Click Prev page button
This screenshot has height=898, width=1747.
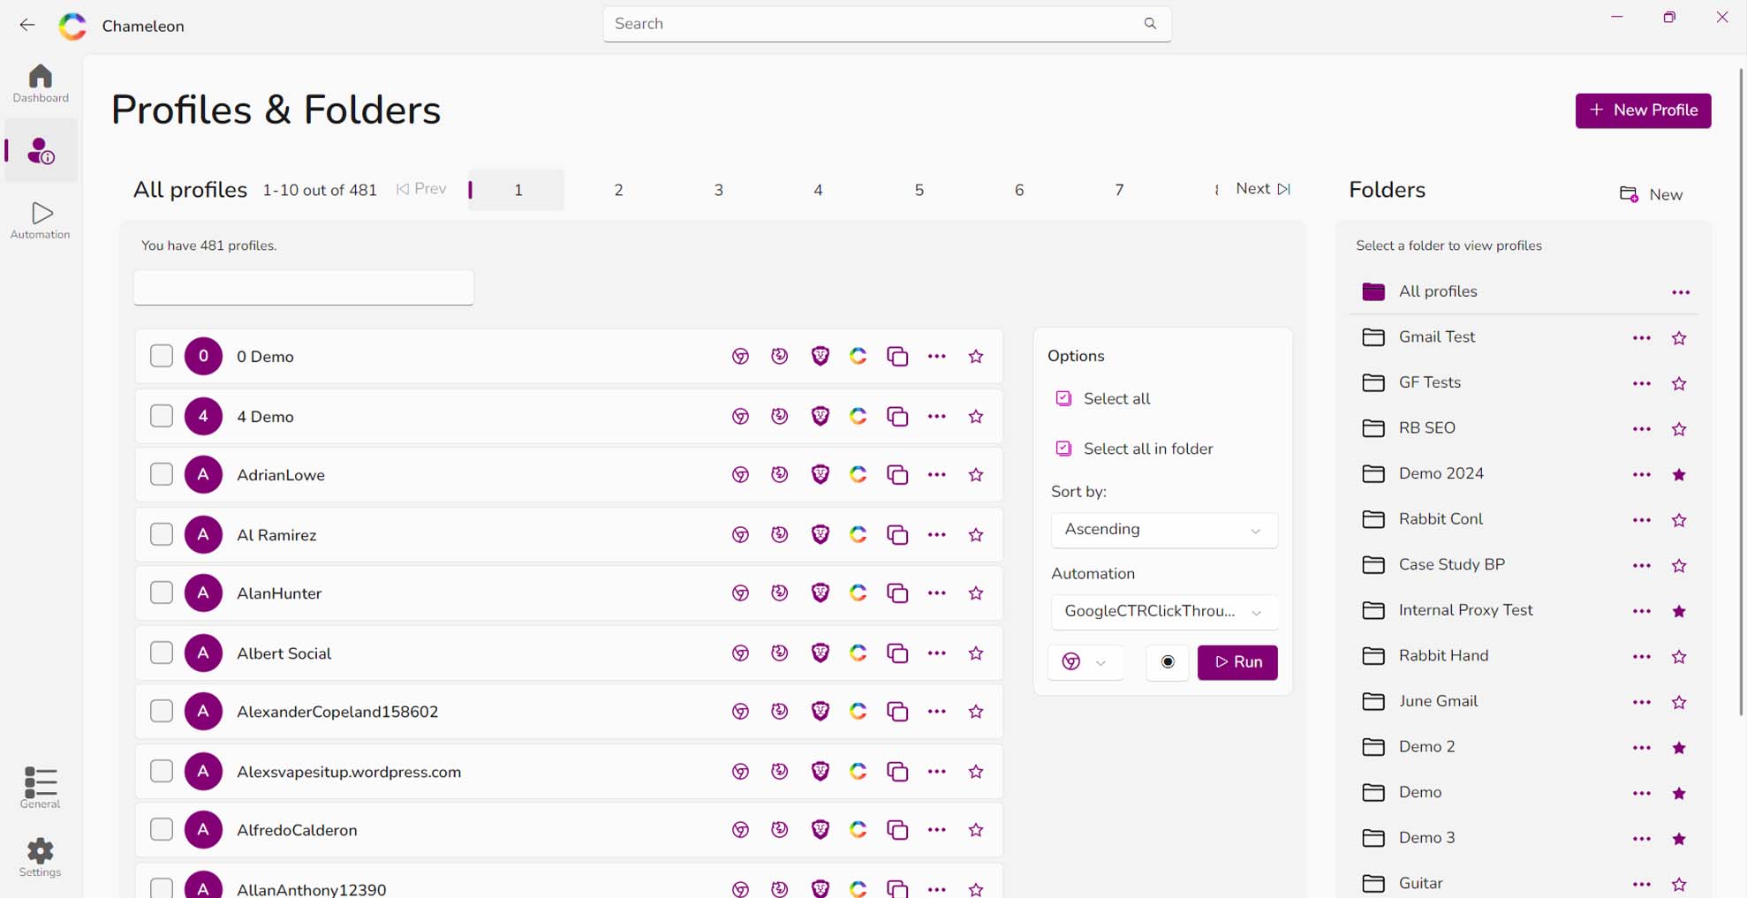(421, 189)
